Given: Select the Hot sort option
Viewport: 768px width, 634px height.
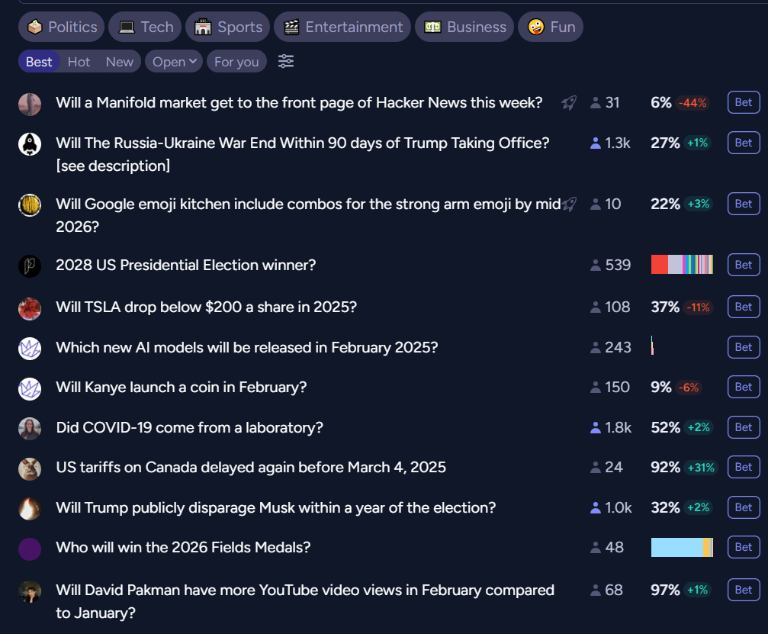Looking at the screenshot, I should pyautogui.click(x=79, y=62).
